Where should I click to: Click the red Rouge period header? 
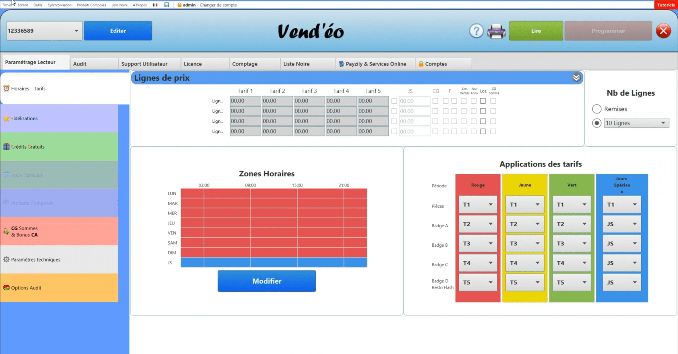point(478,185)
